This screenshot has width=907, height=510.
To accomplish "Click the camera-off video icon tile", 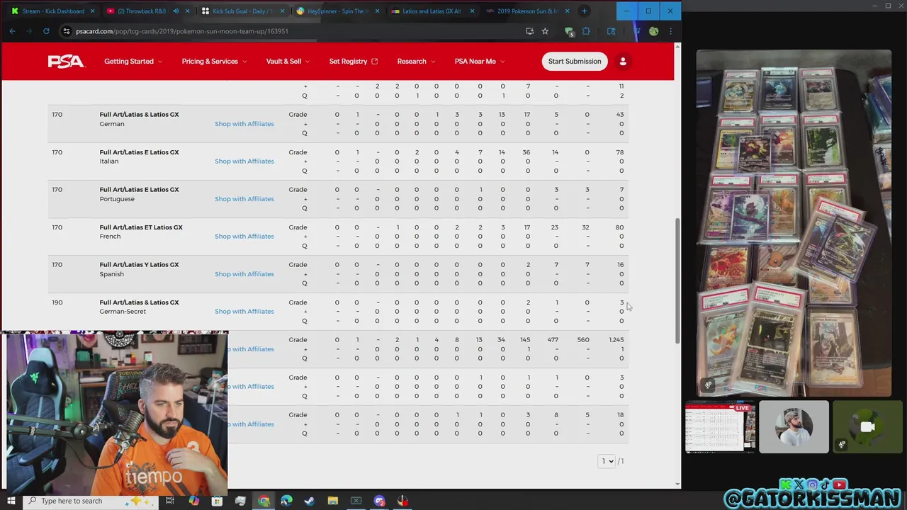I will pyautogui.click(x=867, y=427).
